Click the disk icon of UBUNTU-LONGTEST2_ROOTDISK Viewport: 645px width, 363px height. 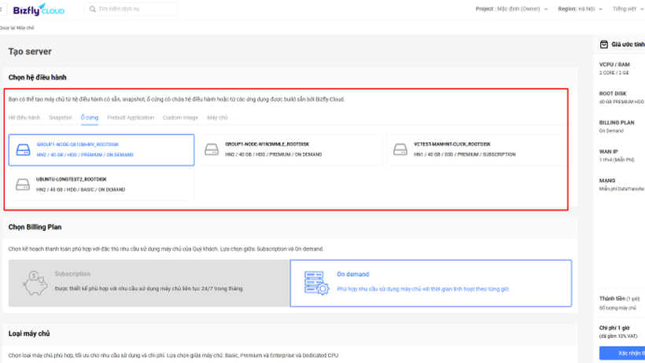[x=23, y=185]
